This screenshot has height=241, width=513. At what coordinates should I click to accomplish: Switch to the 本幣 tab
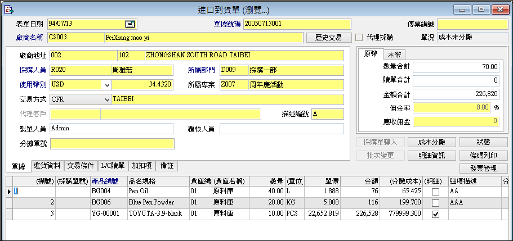[x=395, y=54]
